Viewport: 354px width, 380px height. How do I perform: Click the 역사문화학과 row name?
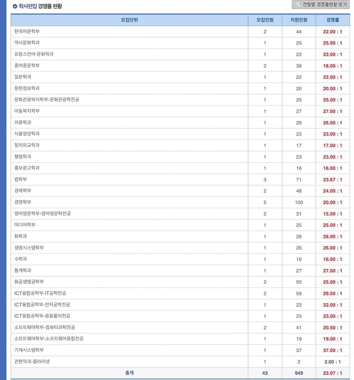pyautogui.click(x=27, y=42)
